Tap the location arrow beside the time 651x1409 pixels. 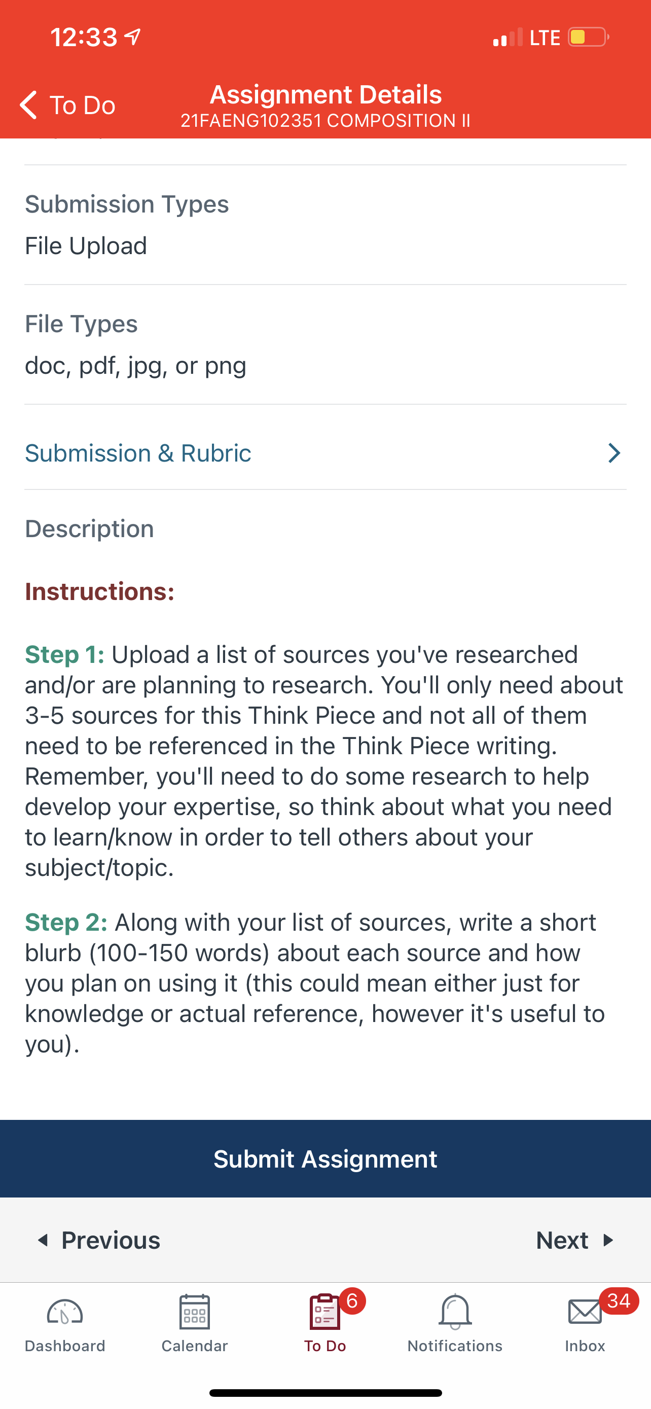(x=133, y=37)
